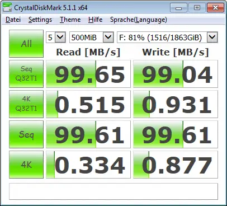Screen dimensions: 227x206
Task: Click the CrystalDiskMark title bar icon
Action: pos(7,8)
